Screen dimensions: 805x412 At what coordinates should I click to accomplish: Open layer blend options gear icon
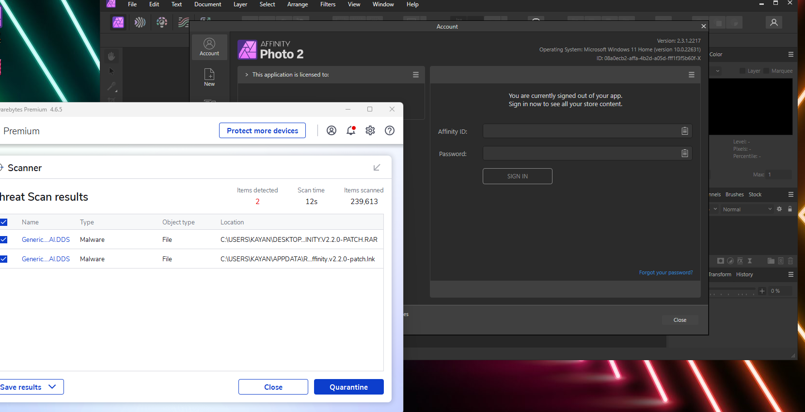(779, 209)
